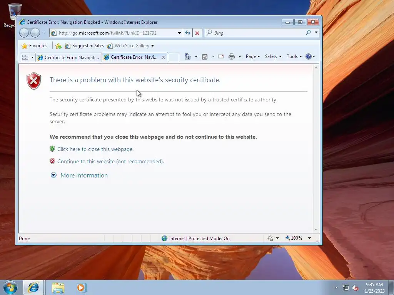Expand the Home button dropdown arrow

point(196,56)
